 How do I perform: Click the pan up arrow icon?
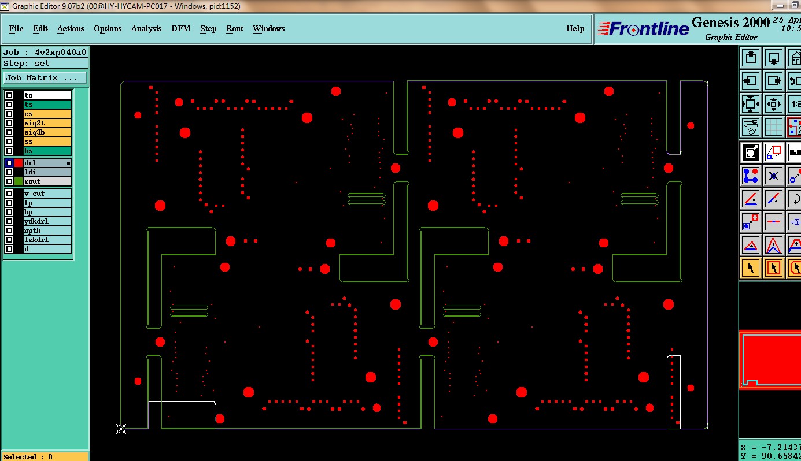pos(751,57)
